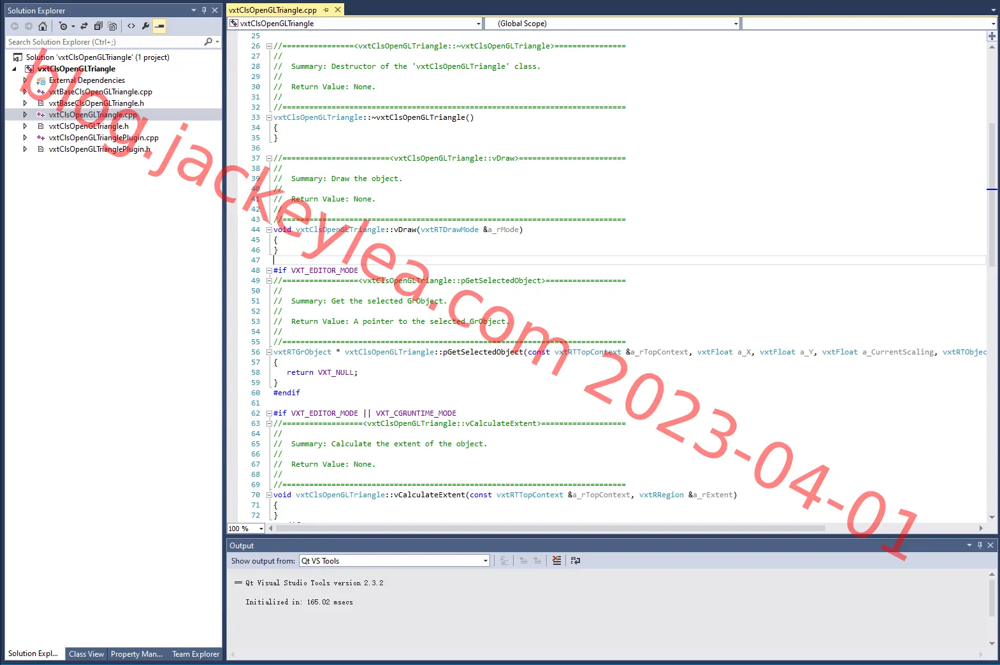
Task: Collapse vCalculateExtent function at line 70
Action: (269, 495)
